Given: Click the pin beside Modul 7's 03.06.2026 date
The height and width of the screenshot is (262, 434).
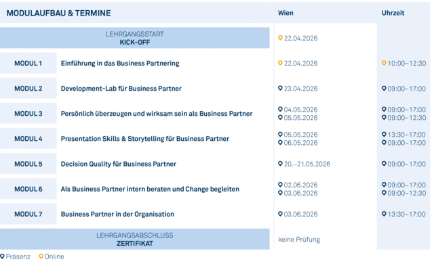Looking at the screenshot, I should pyautogui.click(x=280, y=214).
